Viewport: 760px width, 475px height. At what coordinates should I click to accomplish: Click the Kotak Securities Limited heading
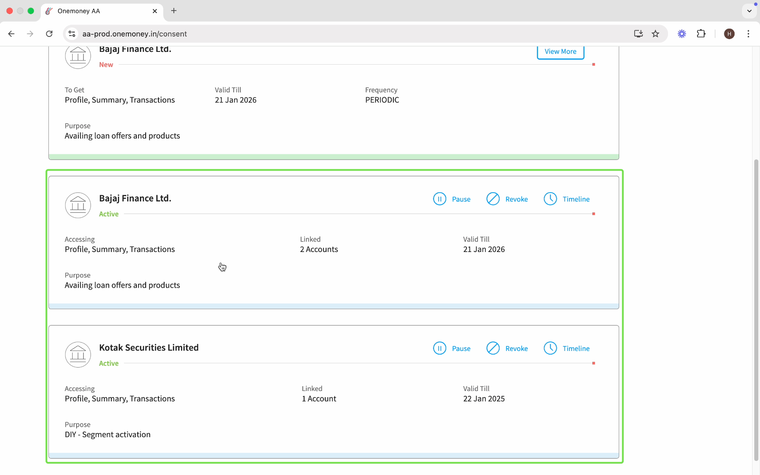(149, 347)
